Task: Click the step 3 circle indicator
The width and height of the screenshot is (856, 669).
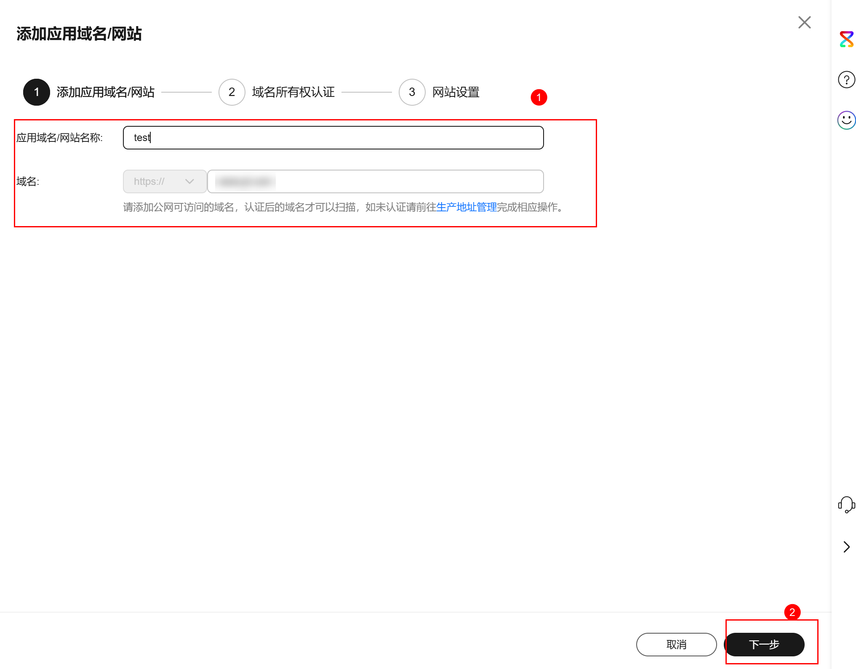Action: 412,92
